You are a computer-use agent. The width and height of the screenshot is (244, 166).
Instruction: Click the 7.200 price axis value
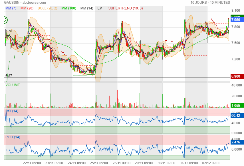coord(236,59)
